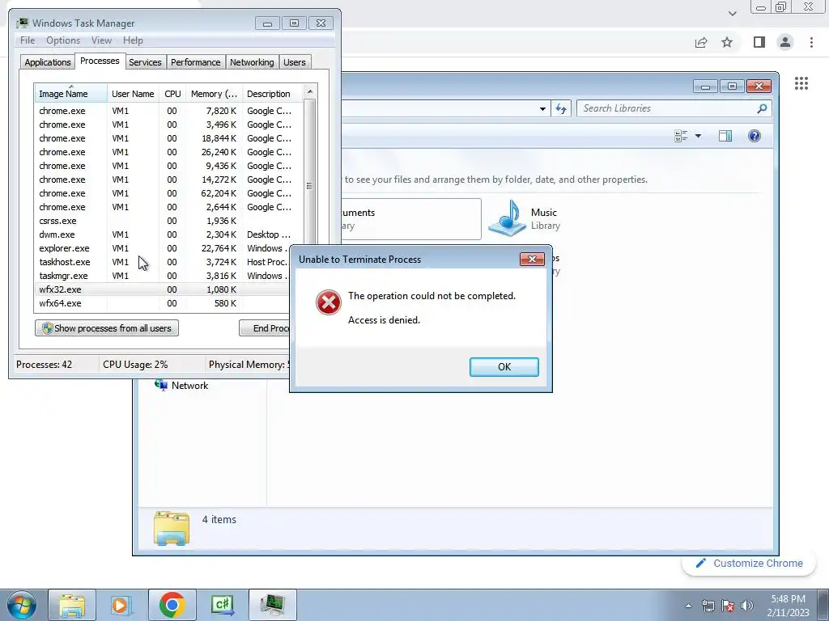Select the csrss.exe process row
Viewport: 829px width, 621px height.
tap(168, 221)
